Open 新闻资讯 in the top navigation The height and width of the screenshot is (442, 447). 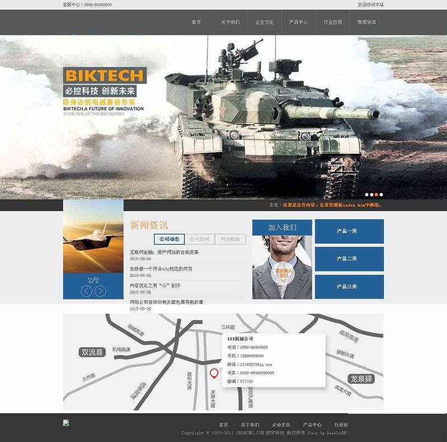[367, 22]
